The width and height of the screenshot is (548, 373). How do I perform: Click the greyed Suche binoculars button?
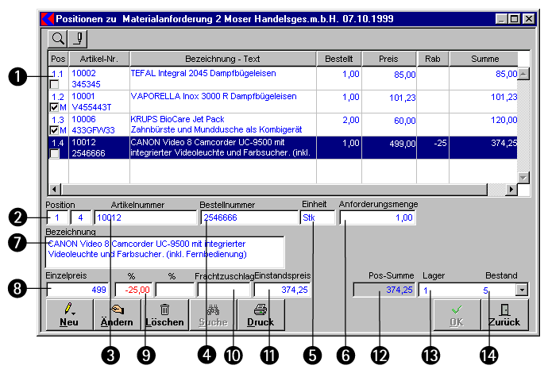tap(213, 315)
